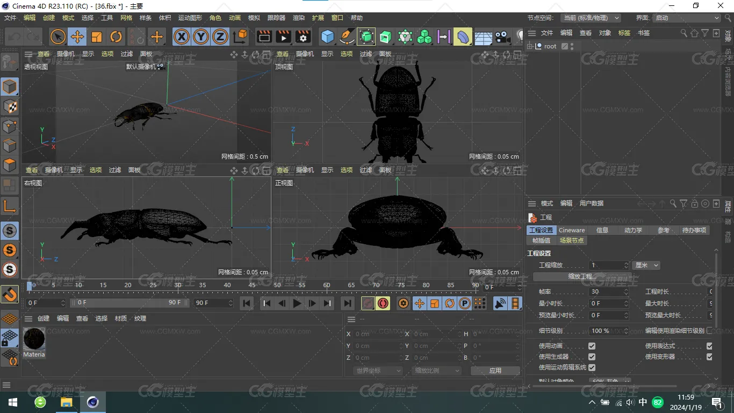Open Render Settings gear clapperboard icon

[x=303, y=37]
